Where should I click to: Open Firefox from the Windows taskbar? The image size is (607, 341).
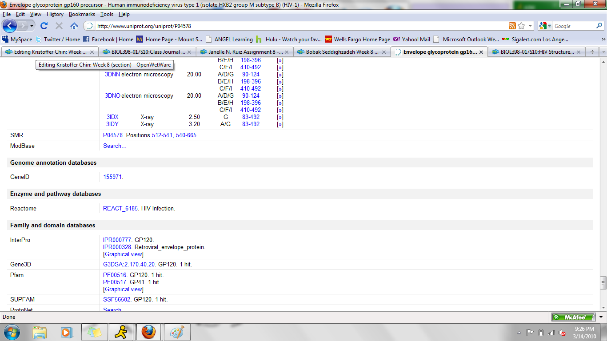148,332
